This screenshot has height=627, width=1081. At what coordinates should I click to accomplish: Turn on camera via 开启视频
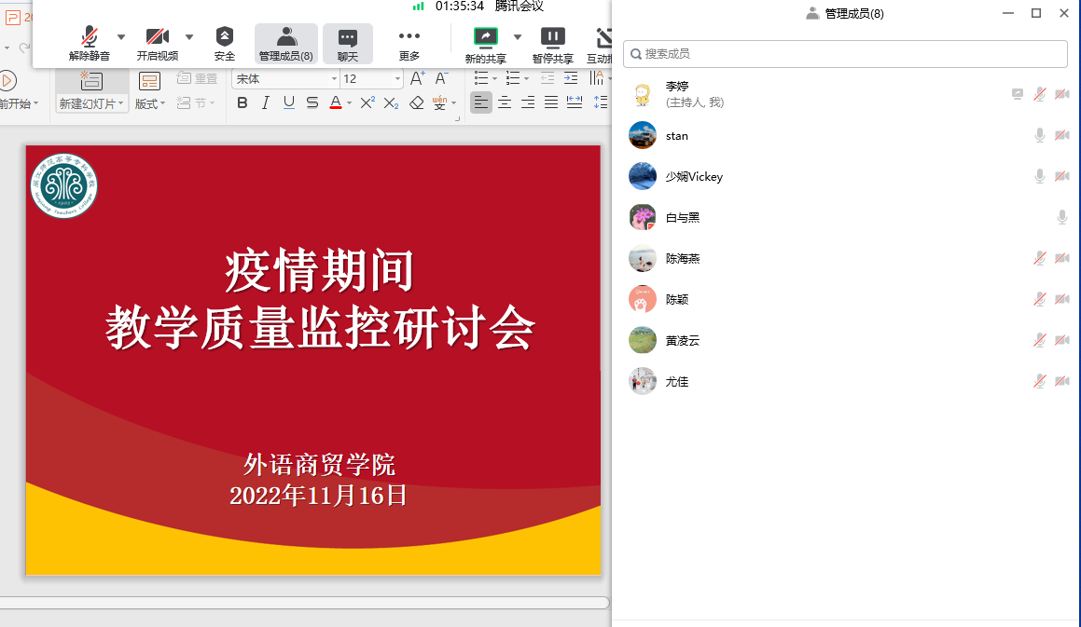point(158,37)
